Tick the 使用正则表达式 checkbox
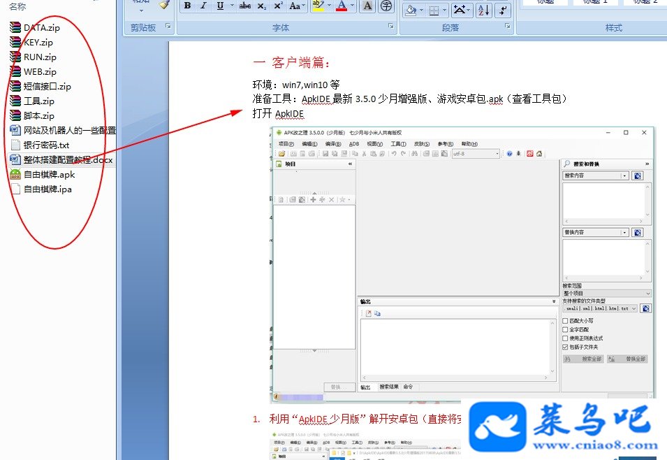The width and height of the screenshot is (667, 460). pyautogui.click(x=565, y=338)
